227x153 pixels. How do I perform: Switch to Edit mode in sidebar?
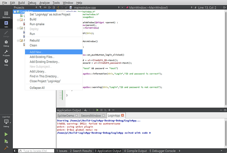(6, 24)
